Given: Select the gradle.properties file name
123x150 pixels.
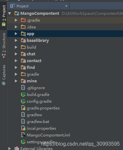Looking at the screenshot, I should click(x=43, y=108).
